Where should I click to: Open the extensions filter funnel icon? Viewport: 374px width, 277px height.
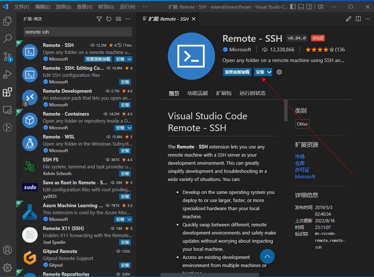pos(99,18)
